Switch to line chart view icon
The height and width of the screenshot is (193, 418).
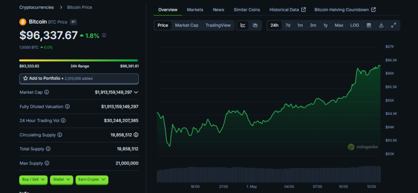[x=243, y=25]
